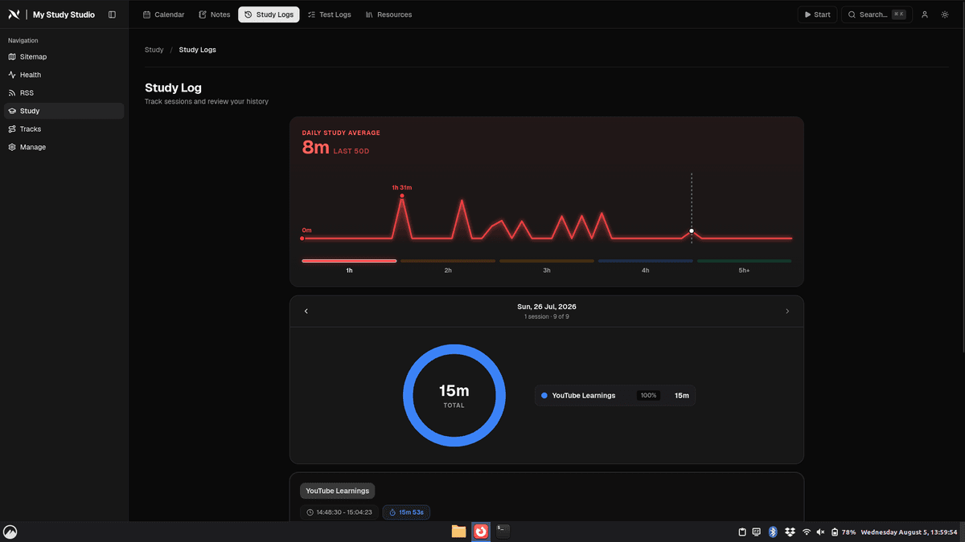The width and height of the screenshot is (965, 542).
Task: Open the file manager in taskbar
Action: (x=458, y=531)
